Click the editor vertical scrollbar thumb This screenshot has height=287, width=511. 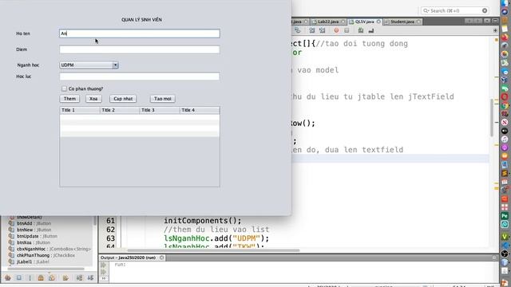point(492,117)
